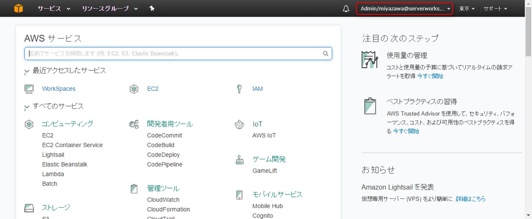Click 今すぐ開始 under 使用量の管理
532x219 pixels.
(x=430, y=76)
